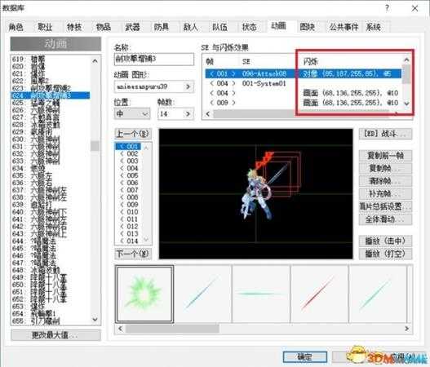430x367 pixels.
Task: Switch to the 角色 tab
Action: coord(16,27)
